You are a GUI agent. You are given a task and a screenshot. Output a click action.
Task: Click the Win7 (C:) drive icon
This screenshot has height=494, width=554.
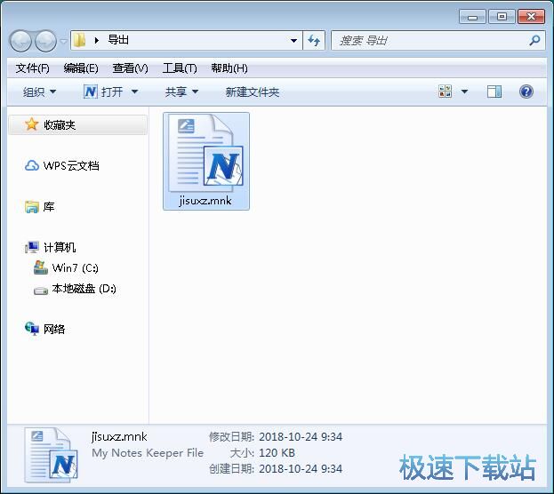coord(41,267)
